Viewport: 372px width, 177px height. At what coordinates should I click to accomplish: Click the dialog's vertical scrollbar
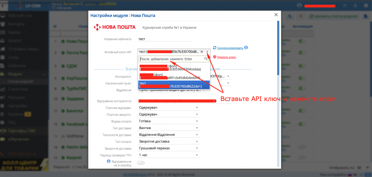point(278,48)
